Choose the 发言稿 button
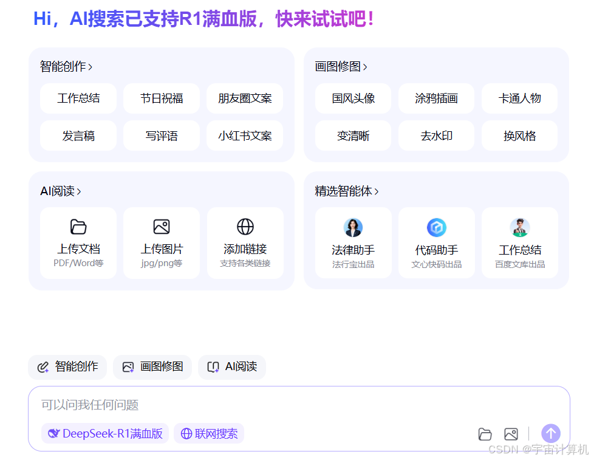Image resolution: width=591 pixels, height=460 pixels. tap(78, 136)
